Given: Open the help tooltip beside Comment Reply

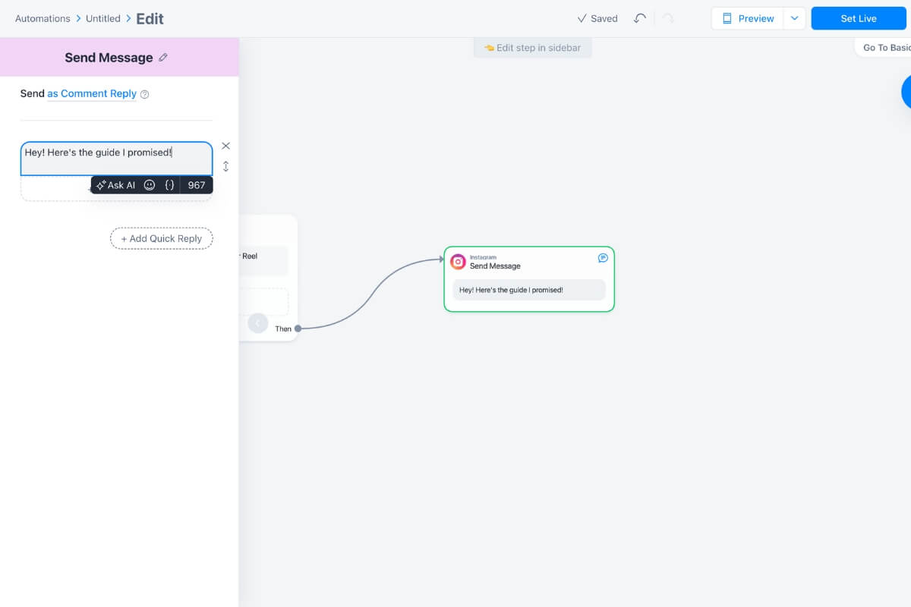Looking at the screenshot, I should coord(144,93).
